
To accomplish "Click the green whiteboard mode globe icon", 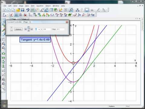I will coord(56,10).
